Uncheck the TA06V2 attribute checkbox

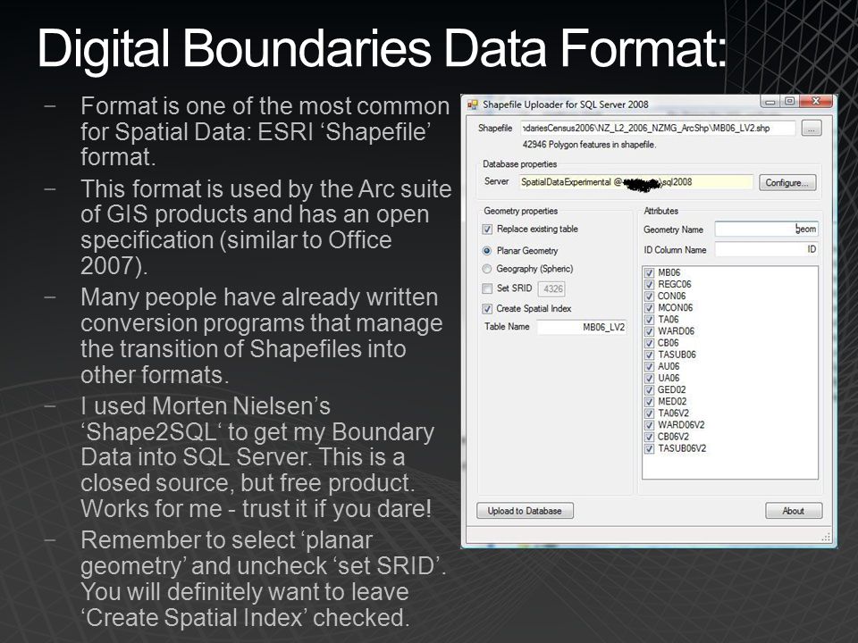[649, 413]
